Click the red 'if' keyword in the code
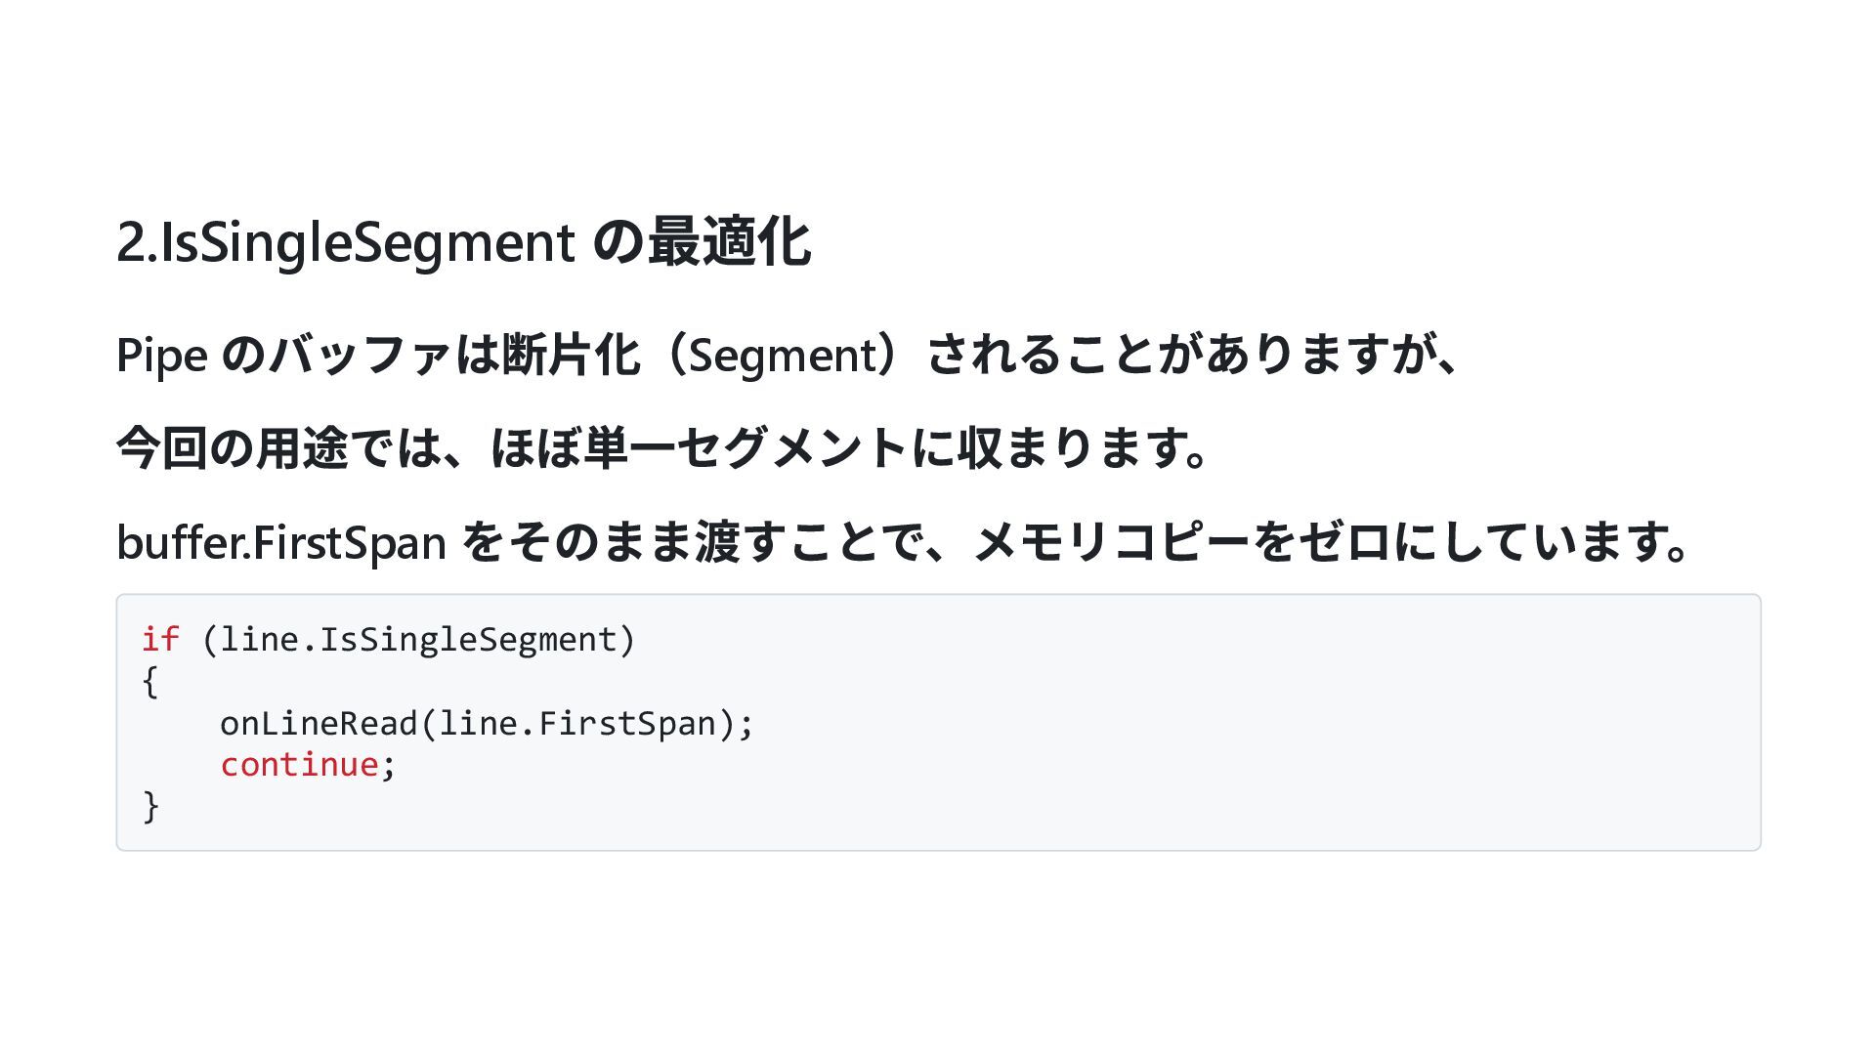This screenshot has width=1876, height=1055. point(160,640)
